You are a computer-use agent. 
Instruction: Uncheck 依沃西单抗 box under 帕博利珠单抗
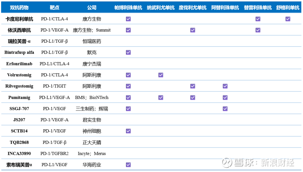(128, 30)
